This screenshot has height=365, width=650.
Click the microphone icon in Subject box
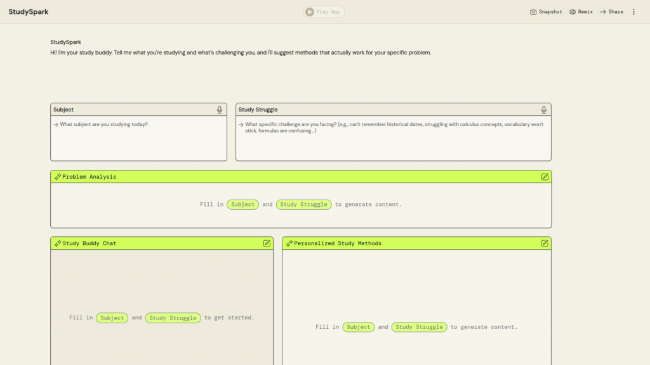(220, 110)
